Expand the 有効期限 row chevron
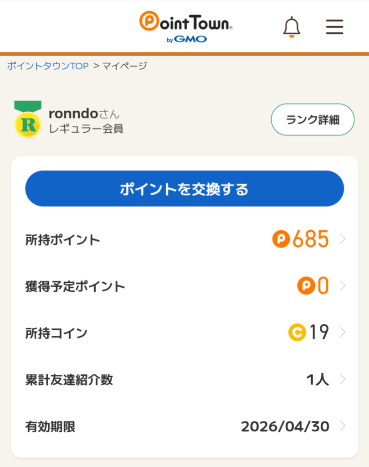 point(343,426)
